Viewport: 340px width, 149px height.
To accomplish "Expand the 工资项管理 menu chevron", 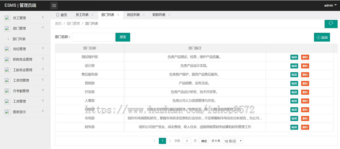I will pyautogui.click(x=43, y=79).
